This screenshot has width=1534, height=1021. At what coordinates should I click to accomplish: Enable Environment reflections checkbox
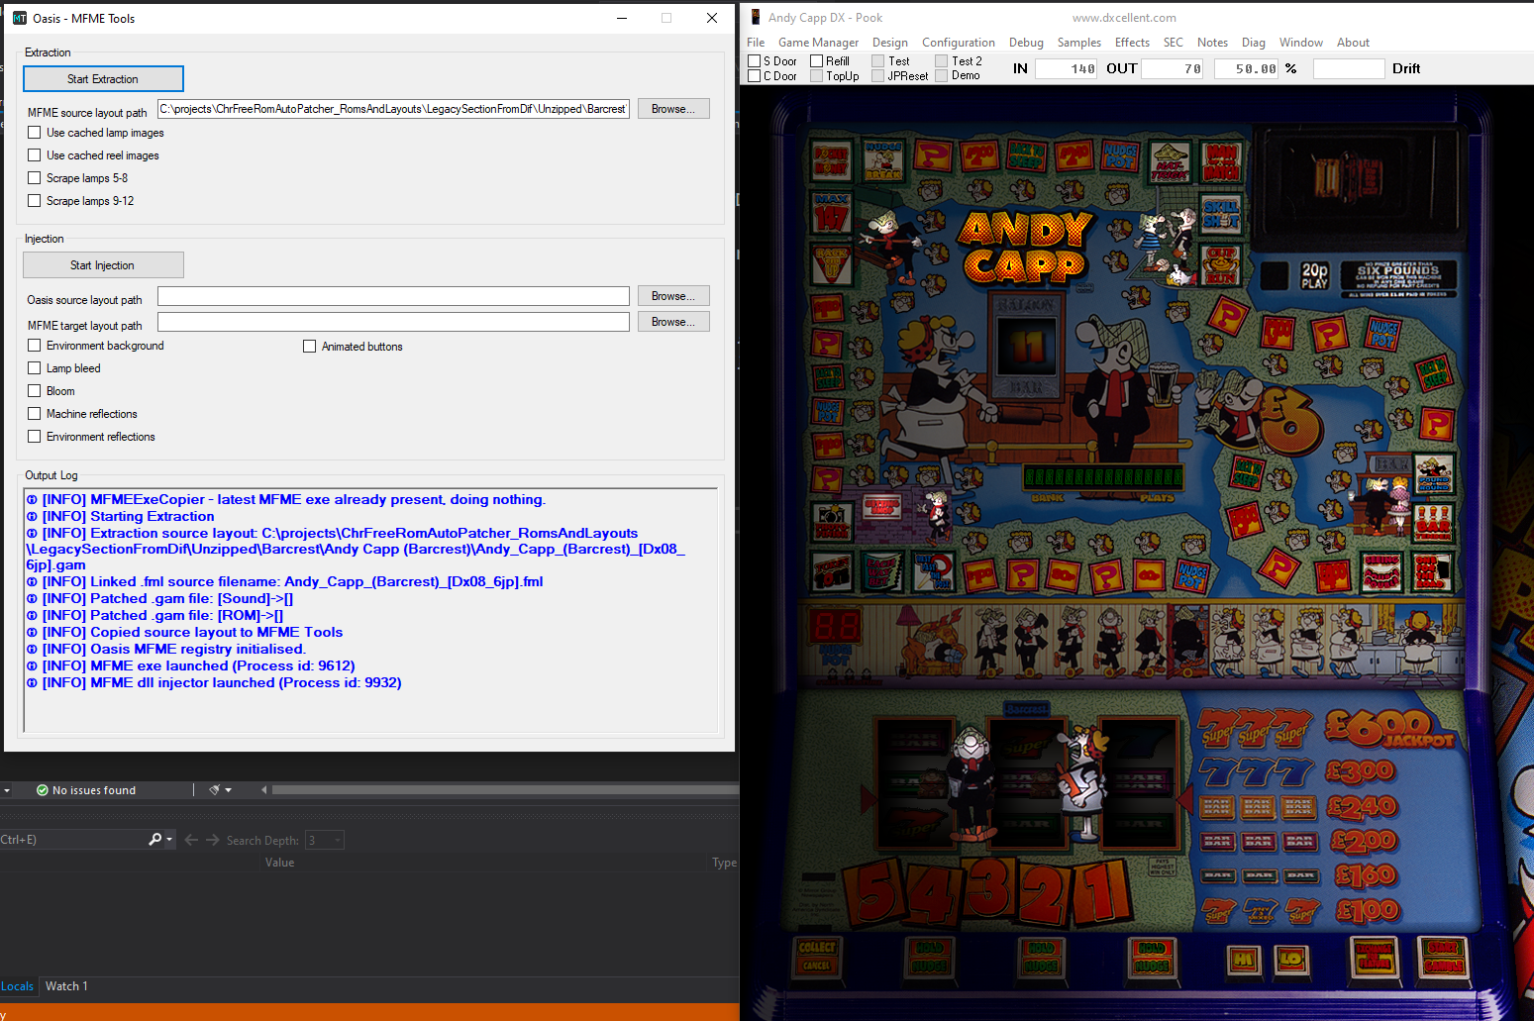point(35,436)
